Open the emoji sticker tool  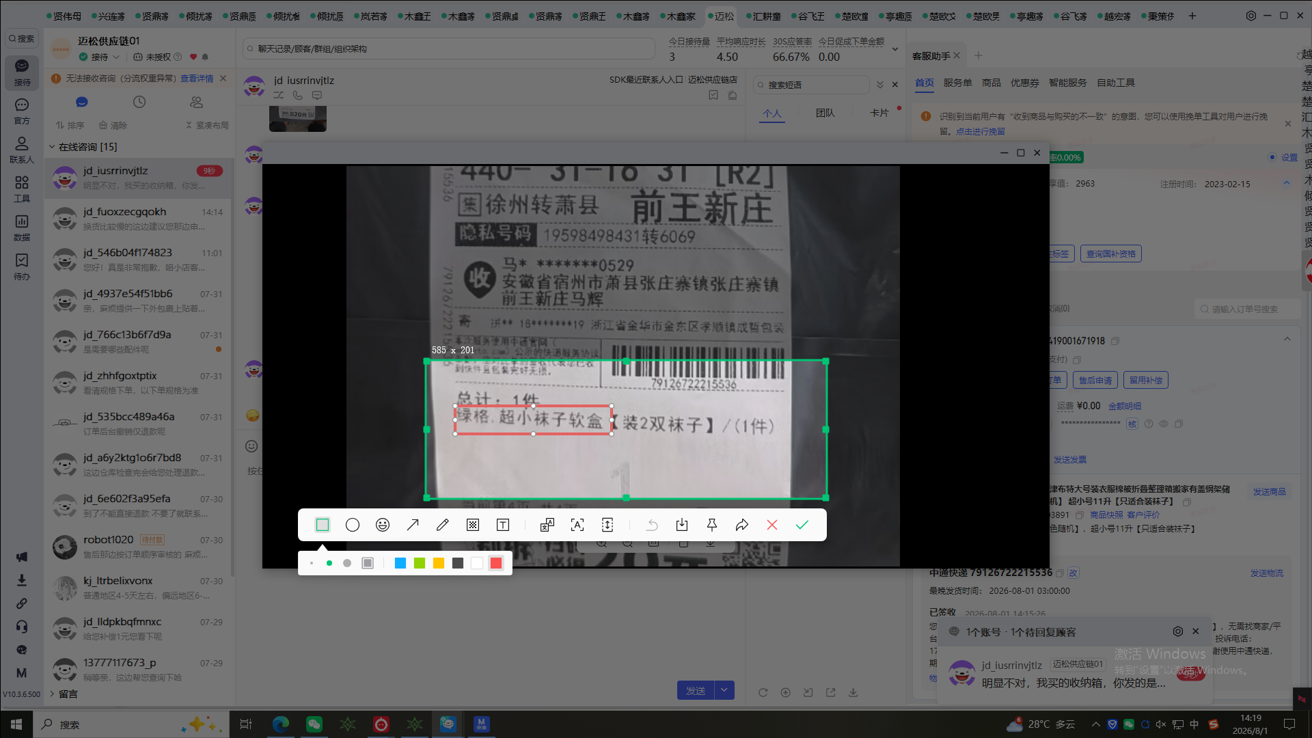(x=383, y=525)
